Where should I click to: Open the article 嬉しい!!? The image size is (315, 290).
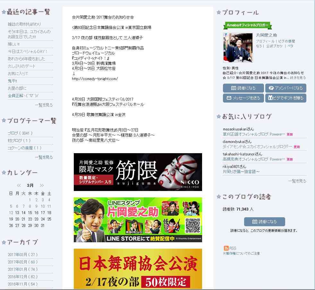(x=14, y=44)
